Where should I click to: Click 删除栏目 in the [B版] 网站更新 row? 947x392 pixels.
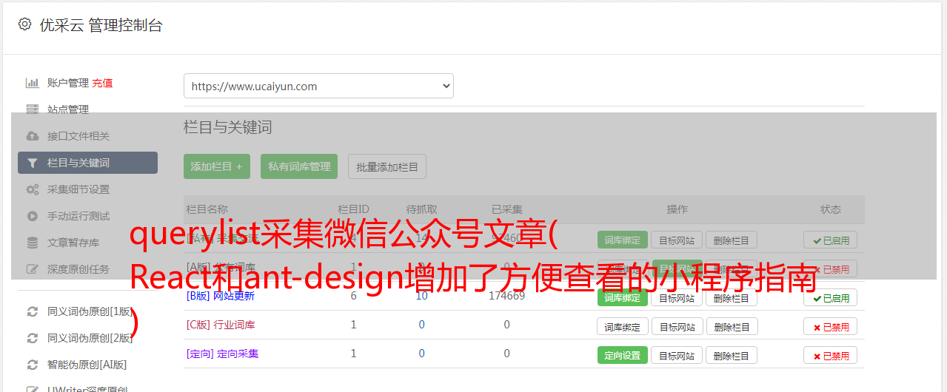click(x=731, y=297)
